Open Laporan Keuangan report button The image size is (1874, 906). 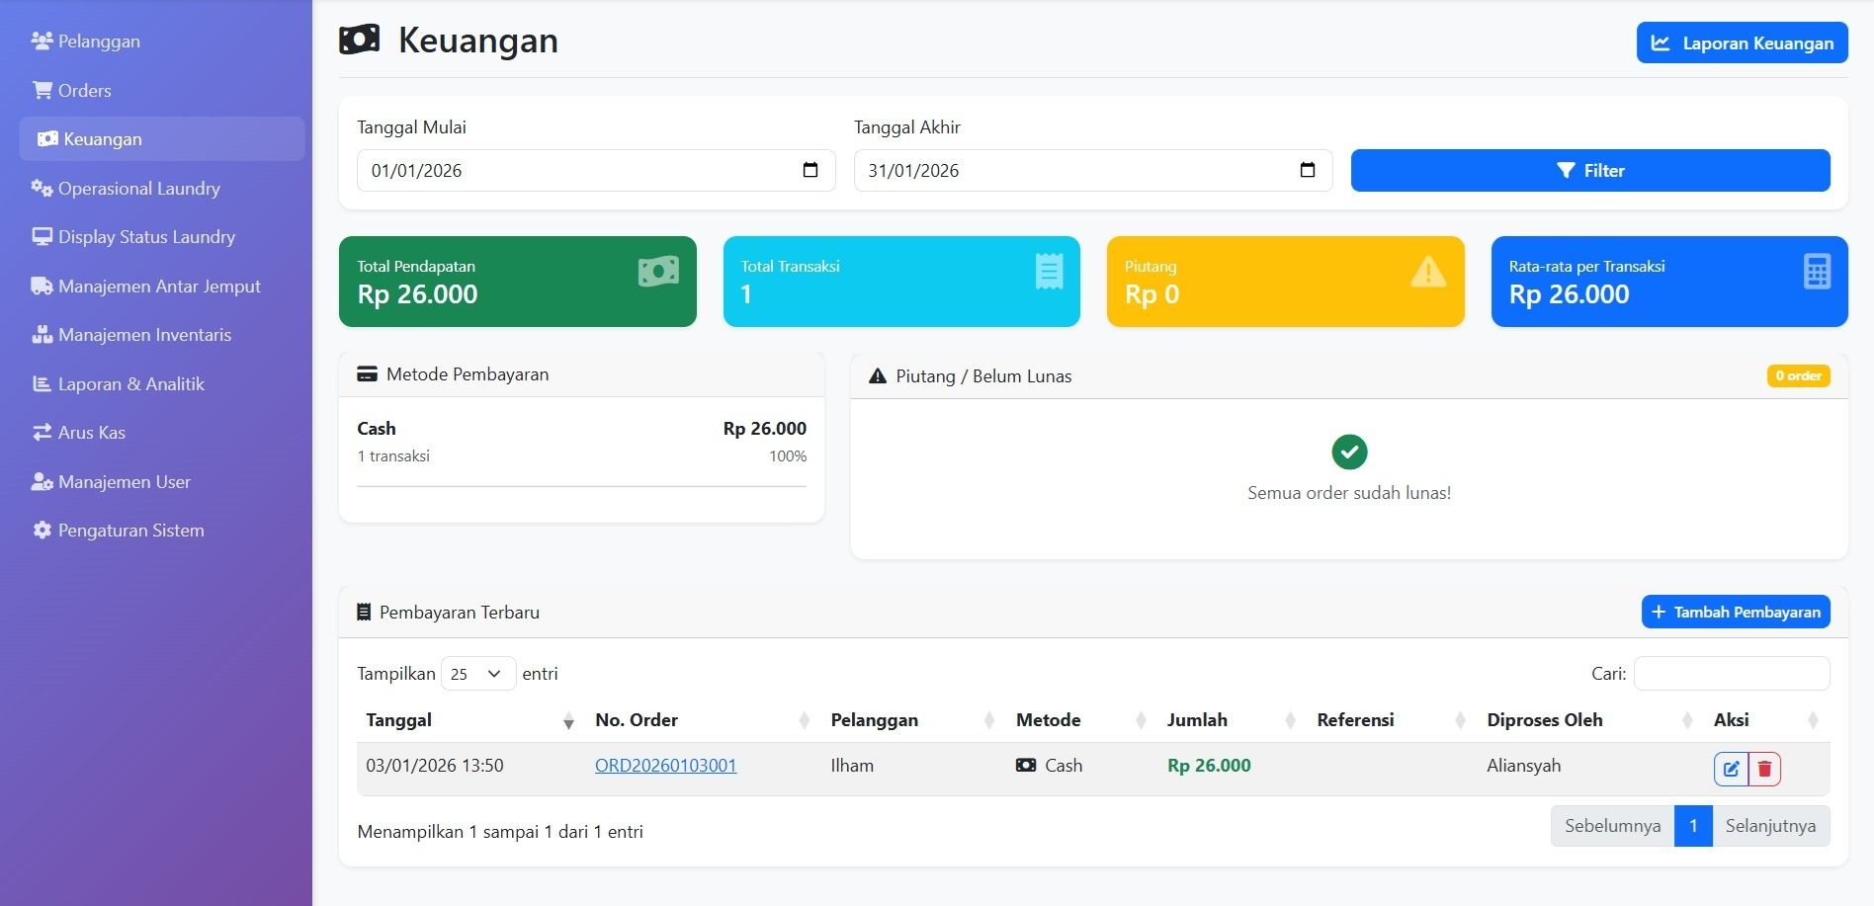point(1742,43)
